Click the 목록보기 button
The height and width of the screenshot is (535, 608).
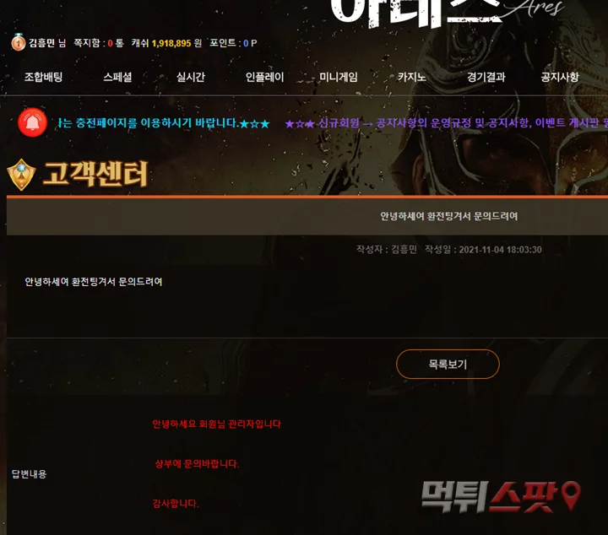pyautogui.click(x=448, y=364)
